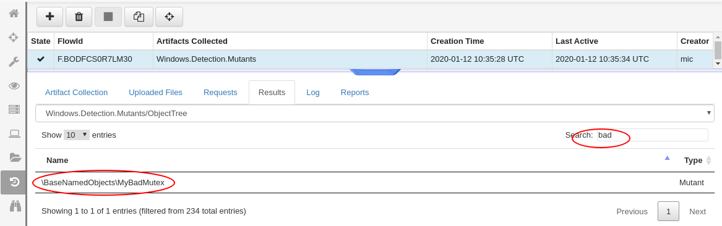Open the home icon in sidebar

14,14
